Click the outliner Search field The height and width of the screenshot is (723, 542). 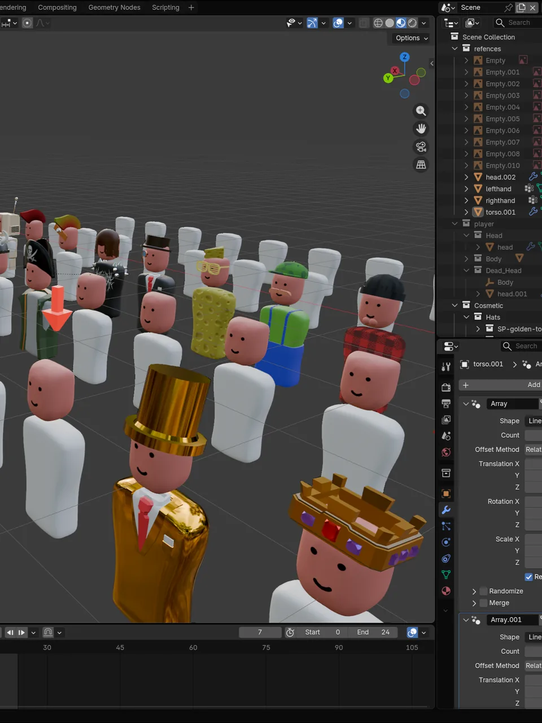518,23
